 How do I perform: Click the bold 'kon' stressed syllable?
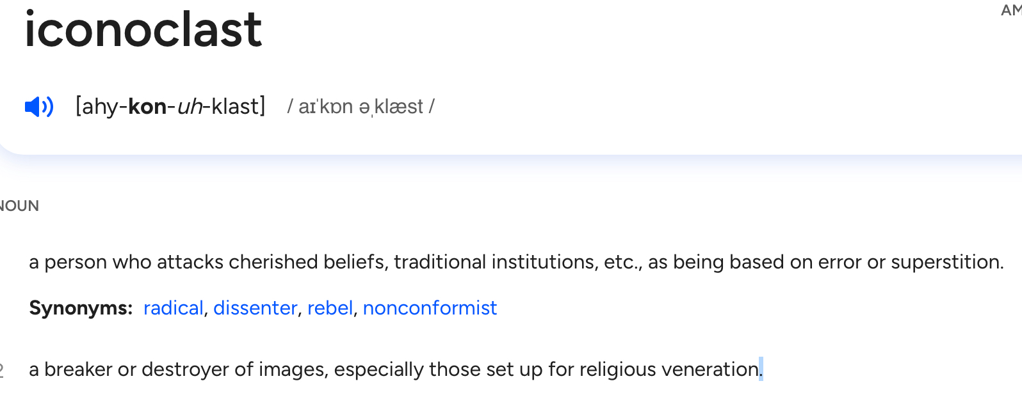click(147, 107)
